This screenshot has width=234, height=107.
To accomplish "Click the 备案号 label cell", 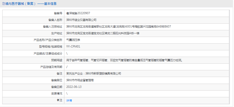I will click(58, 13).
